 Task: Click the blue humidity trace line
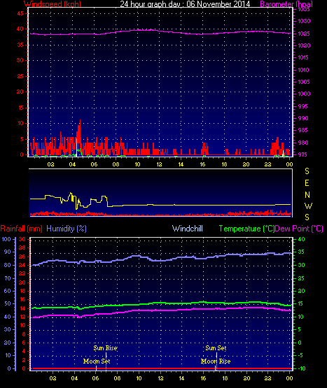(x=160, y=260)
